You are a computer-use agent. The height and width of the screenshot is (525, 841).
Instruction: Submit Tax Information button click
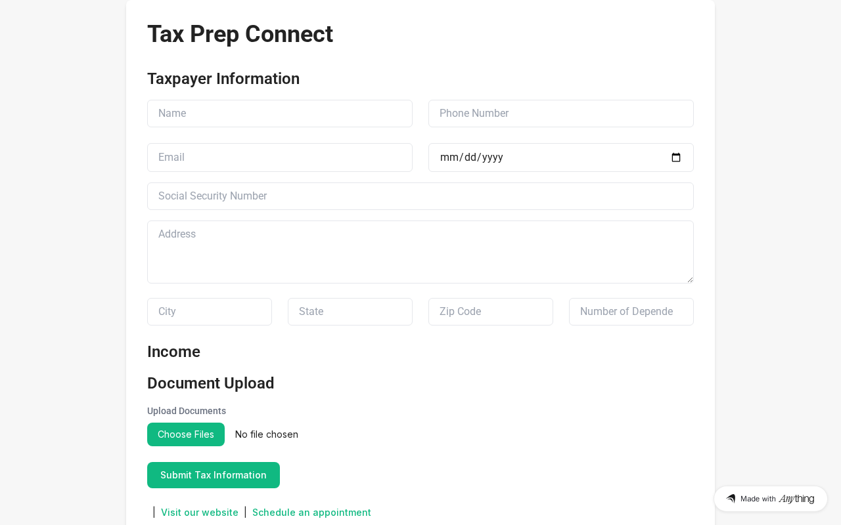point(214,475)
